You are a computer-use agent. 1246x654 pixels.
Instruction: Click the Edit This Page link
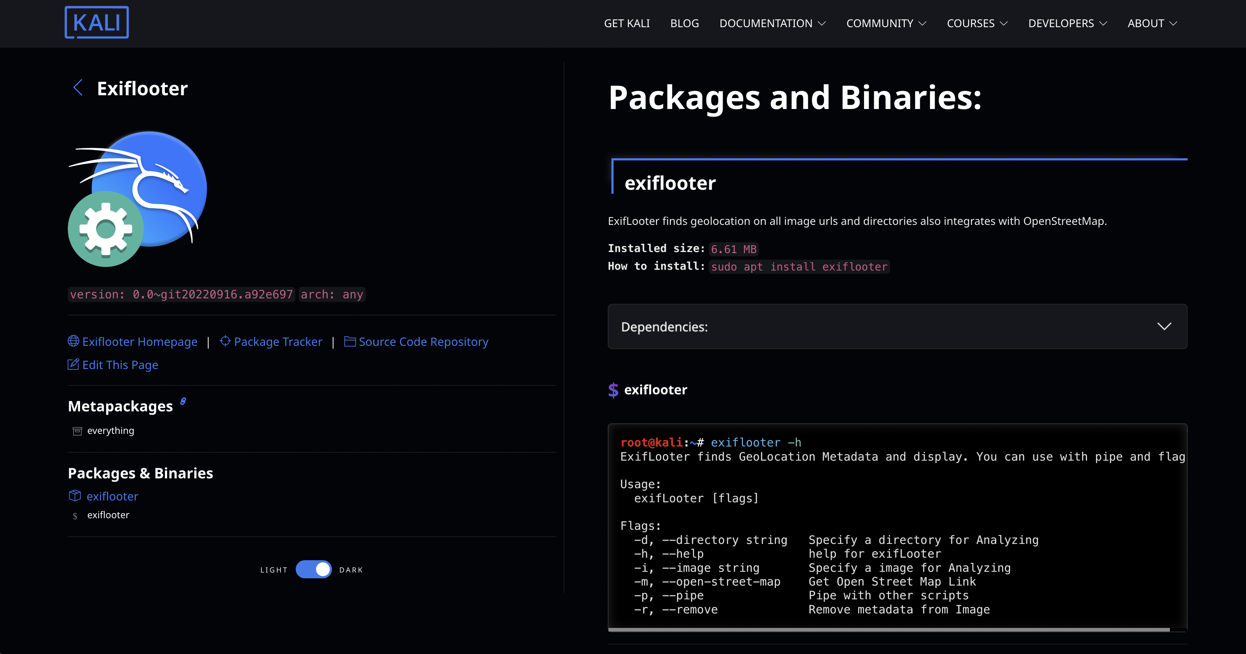tap(120, 365)
